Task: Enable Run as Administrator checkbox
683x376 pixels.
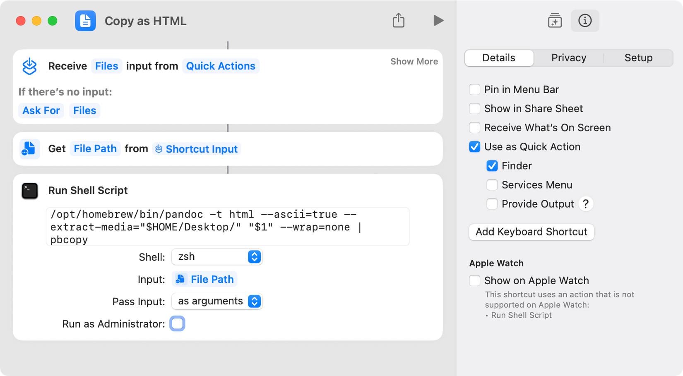Action: [x=177, y=324]
